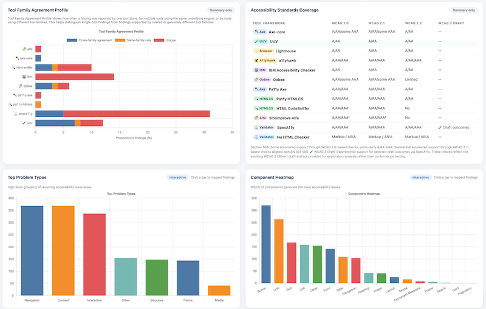This screenshot has width=486, height=309.
Task: Click the WCAG 3 DRAFT column header
Action: pyautogui.click(x=451, y=23)
